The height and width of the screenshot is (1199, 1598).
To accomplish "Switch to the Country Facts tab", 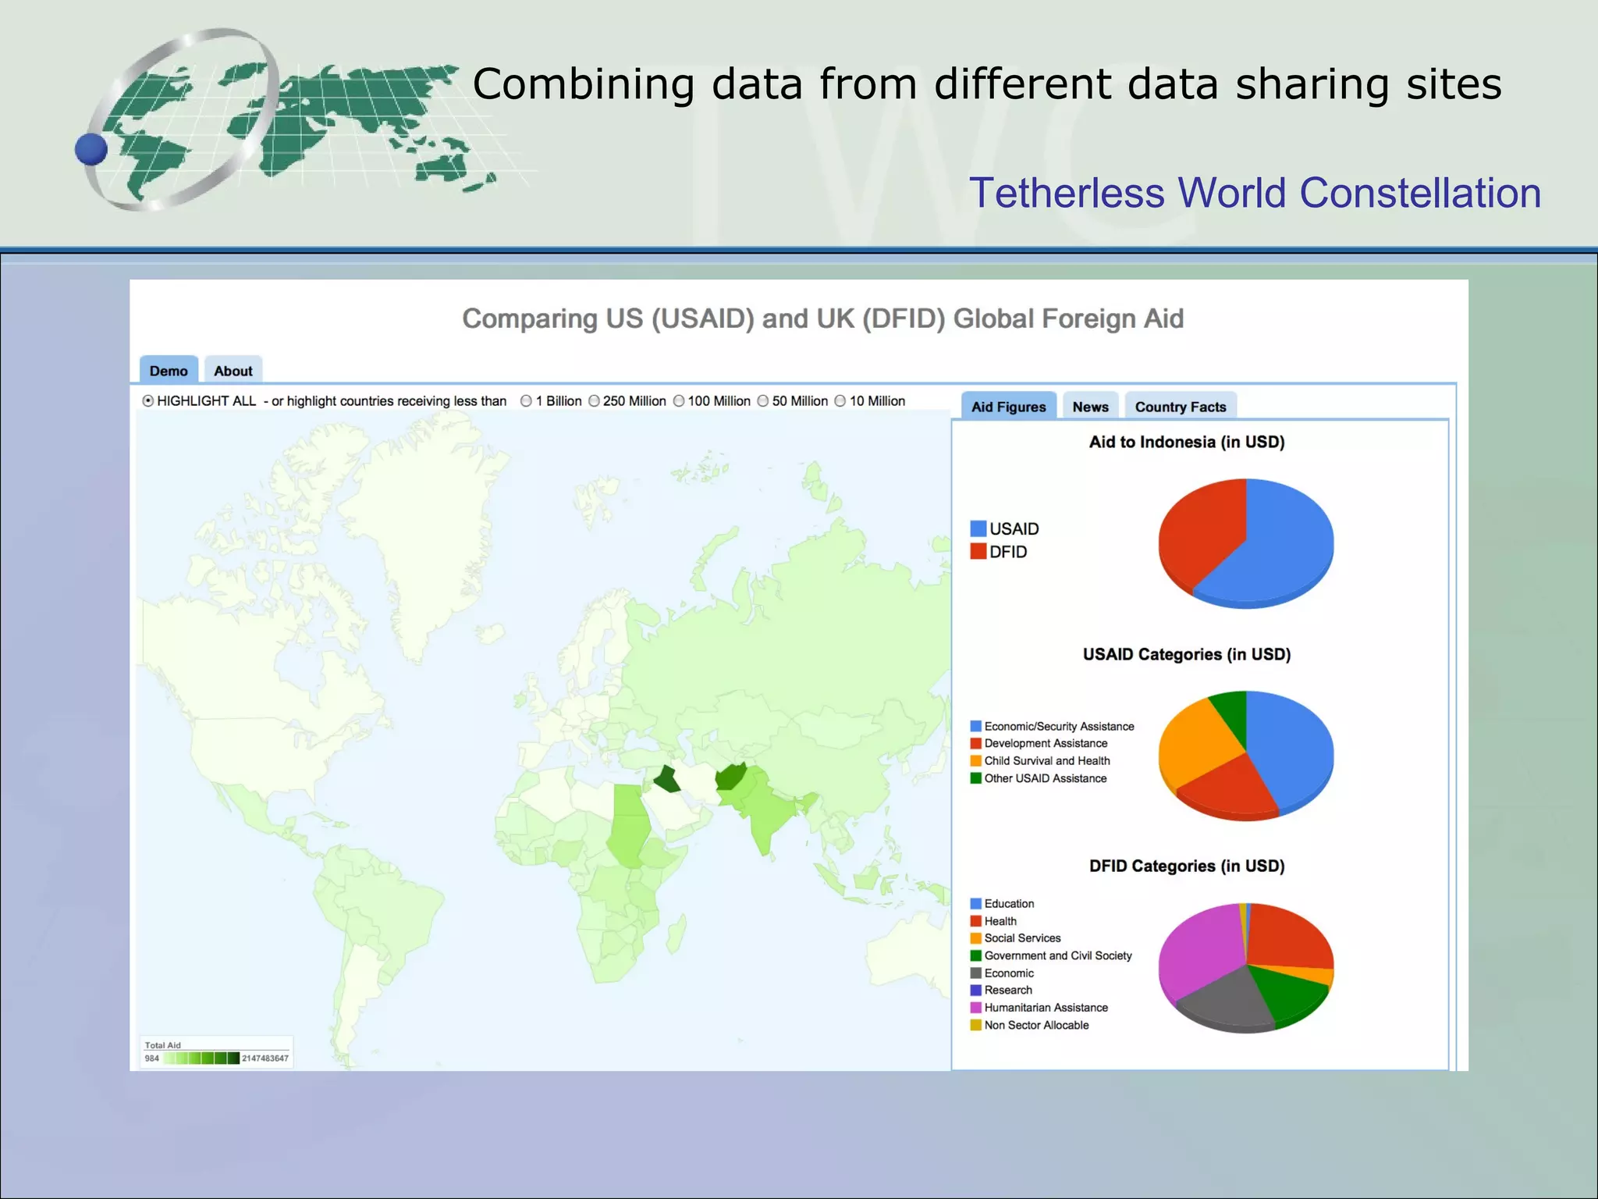I will (x=1180, y=407).
